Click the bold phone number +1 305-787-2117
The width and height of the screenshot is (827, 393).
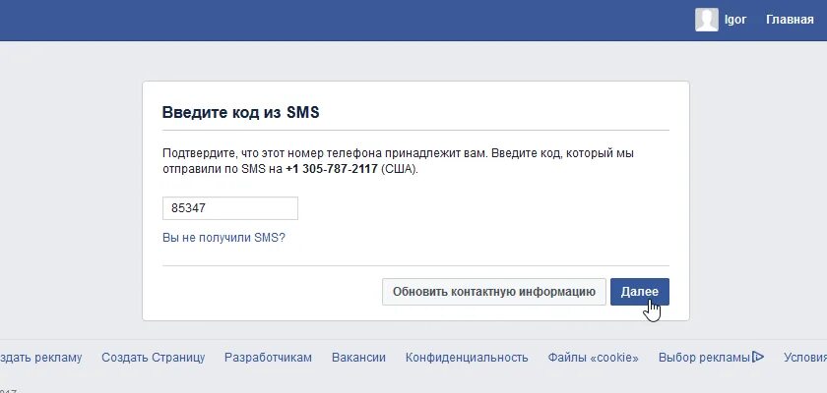pyautogui.click(x=332, y=169)
